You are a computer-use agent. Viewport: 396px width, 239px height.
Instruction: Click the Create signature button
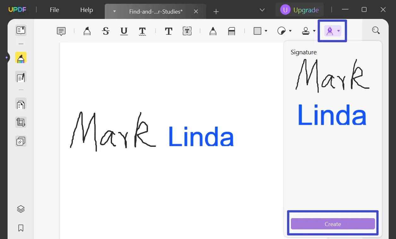[x=333, y=224]
